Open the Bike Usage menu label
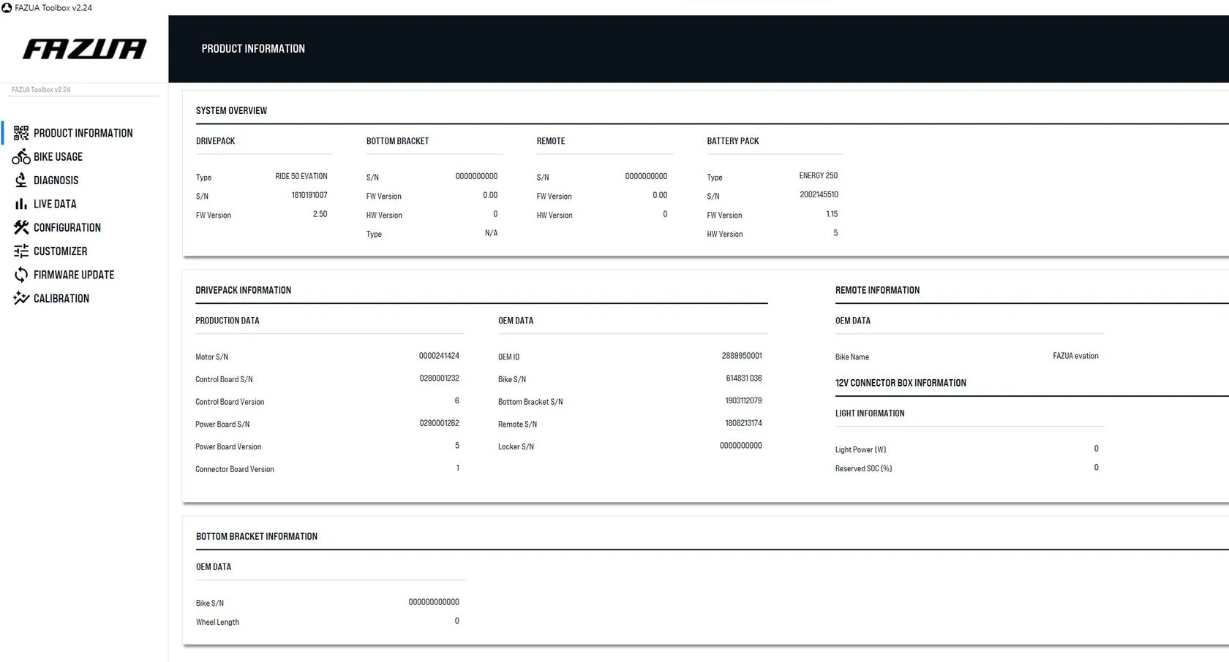The height and width of the screenshot is (662, 1229). click(58, 157)
